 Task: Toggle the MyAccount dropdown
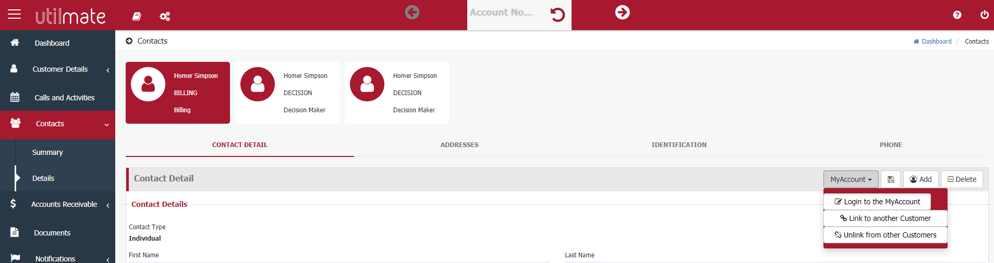tap(851, 179)
